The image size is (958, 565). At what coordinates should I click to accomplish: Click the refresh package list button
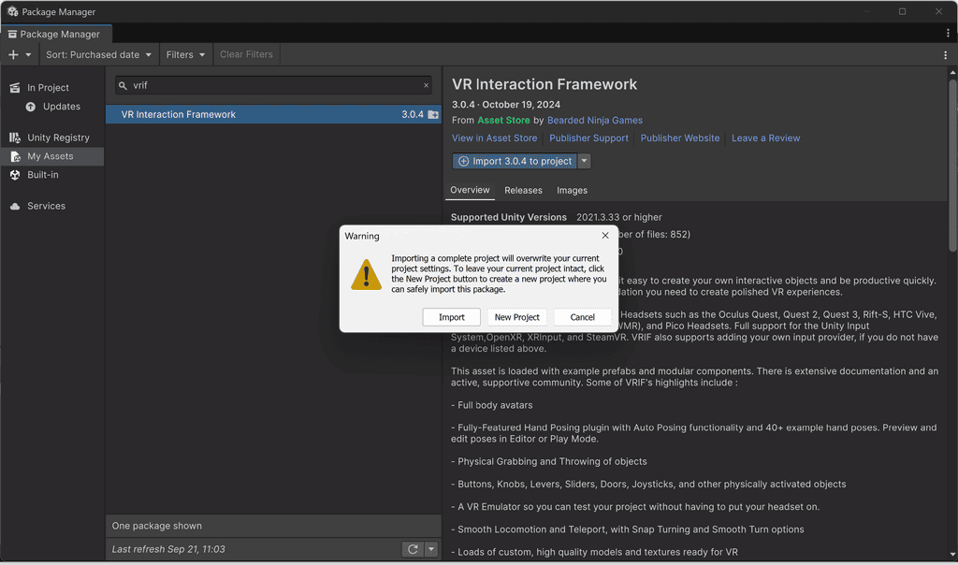pos(413,549)
